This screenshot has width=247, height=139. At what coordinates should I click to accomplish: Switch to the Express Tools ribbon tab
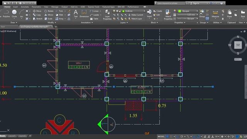point(93,7)
